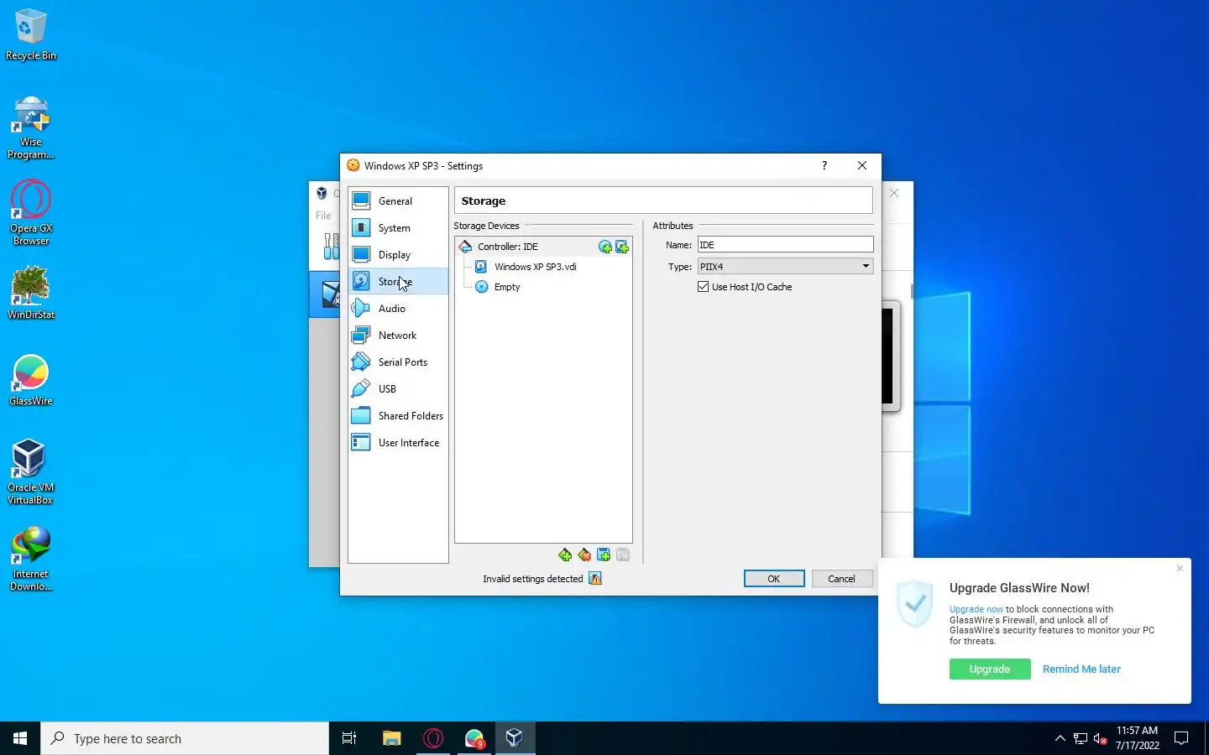
Task: Open the General settings category
Action: click(x=398, y=201)
